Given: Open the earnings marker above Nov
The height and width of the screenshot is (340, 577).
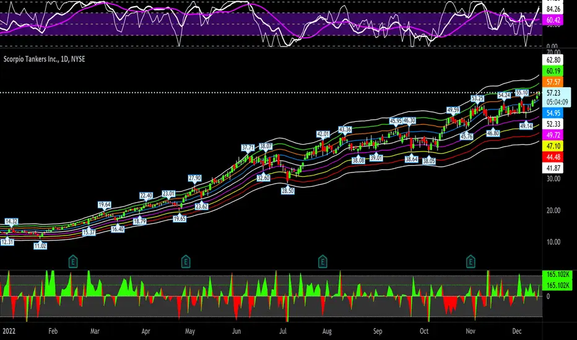Looking at the screenshot, I should pyautogui.click(x=471, y=261).
